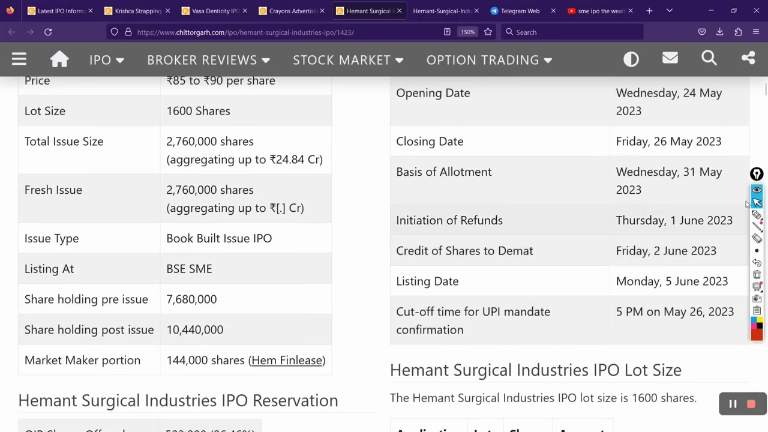Stop the screen recording
Screen dimensions: 768x432
[751, 404]
